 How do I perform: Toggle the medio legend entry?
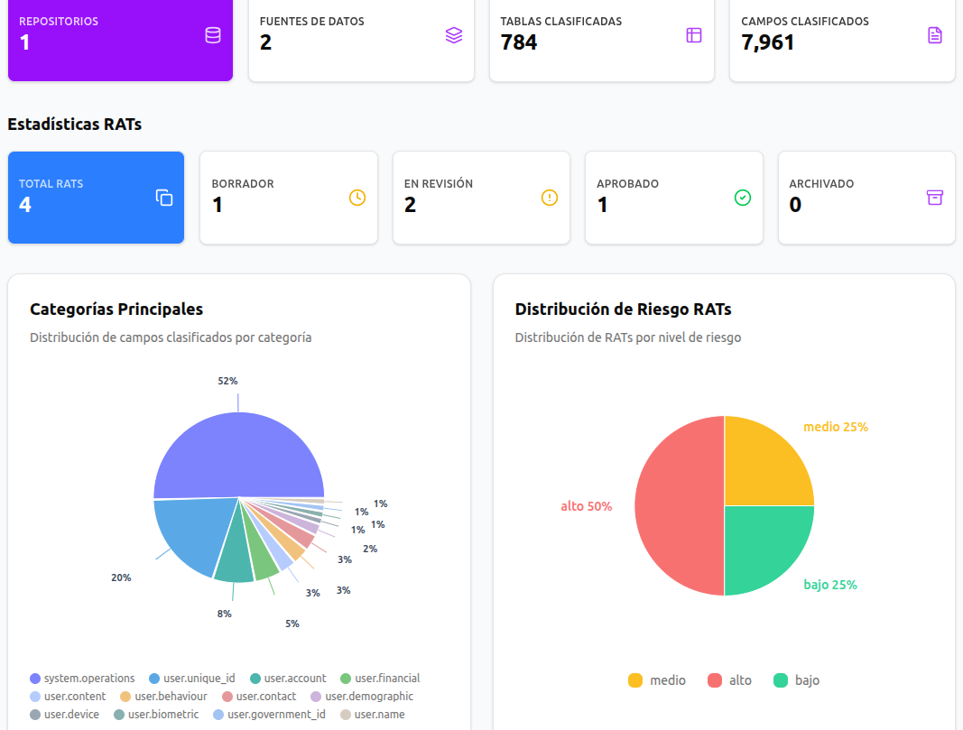(657, 681)
